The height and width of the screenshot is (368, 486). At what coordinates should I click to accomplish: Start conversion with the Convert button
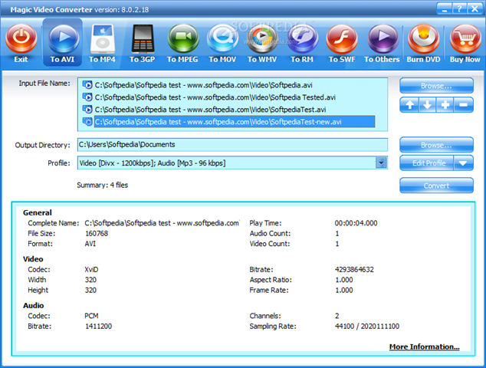pyautogui.click(x=436, y=186)
